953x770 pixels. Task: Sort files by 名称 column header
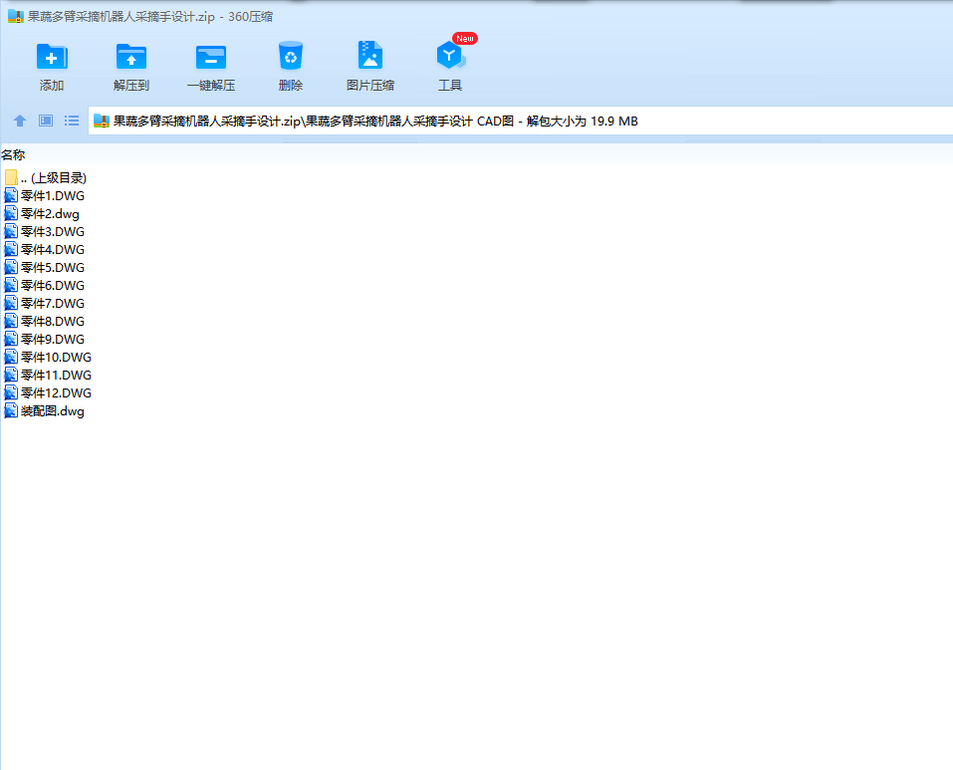[x=13, y=155]
